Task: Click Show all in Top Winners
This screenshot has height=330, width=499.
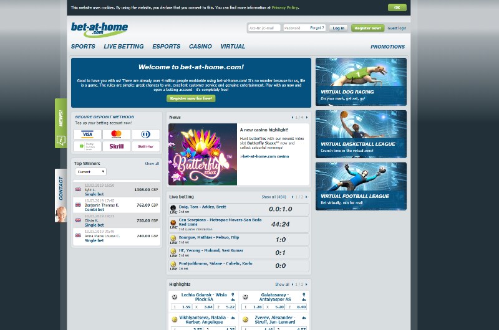Action: point(152,164)
